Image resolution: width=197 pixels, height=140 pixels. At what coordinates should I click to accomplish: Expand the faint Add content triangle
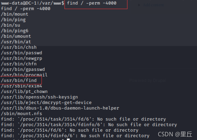(x=139, y=5)
